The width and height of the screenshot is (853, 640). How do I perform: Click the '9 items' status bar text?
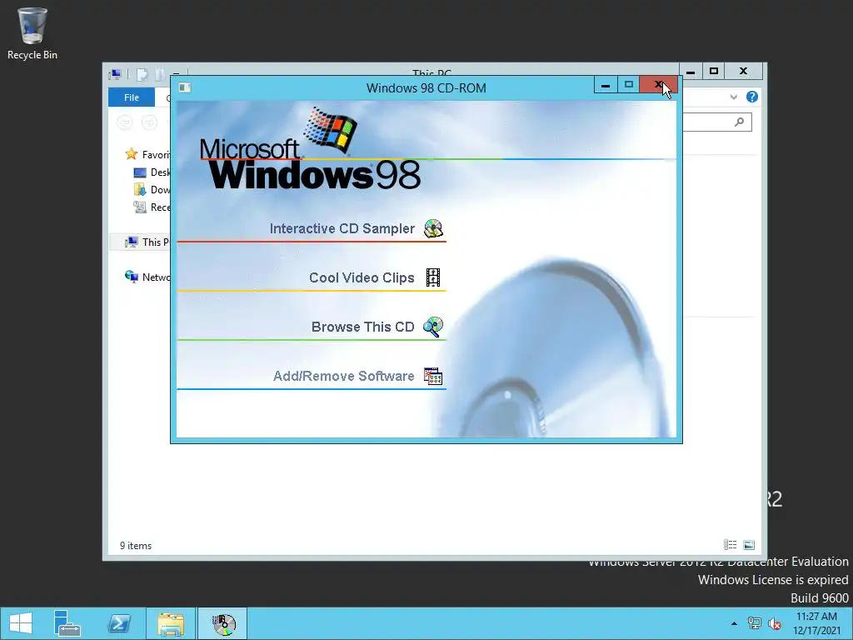(136, 545)
